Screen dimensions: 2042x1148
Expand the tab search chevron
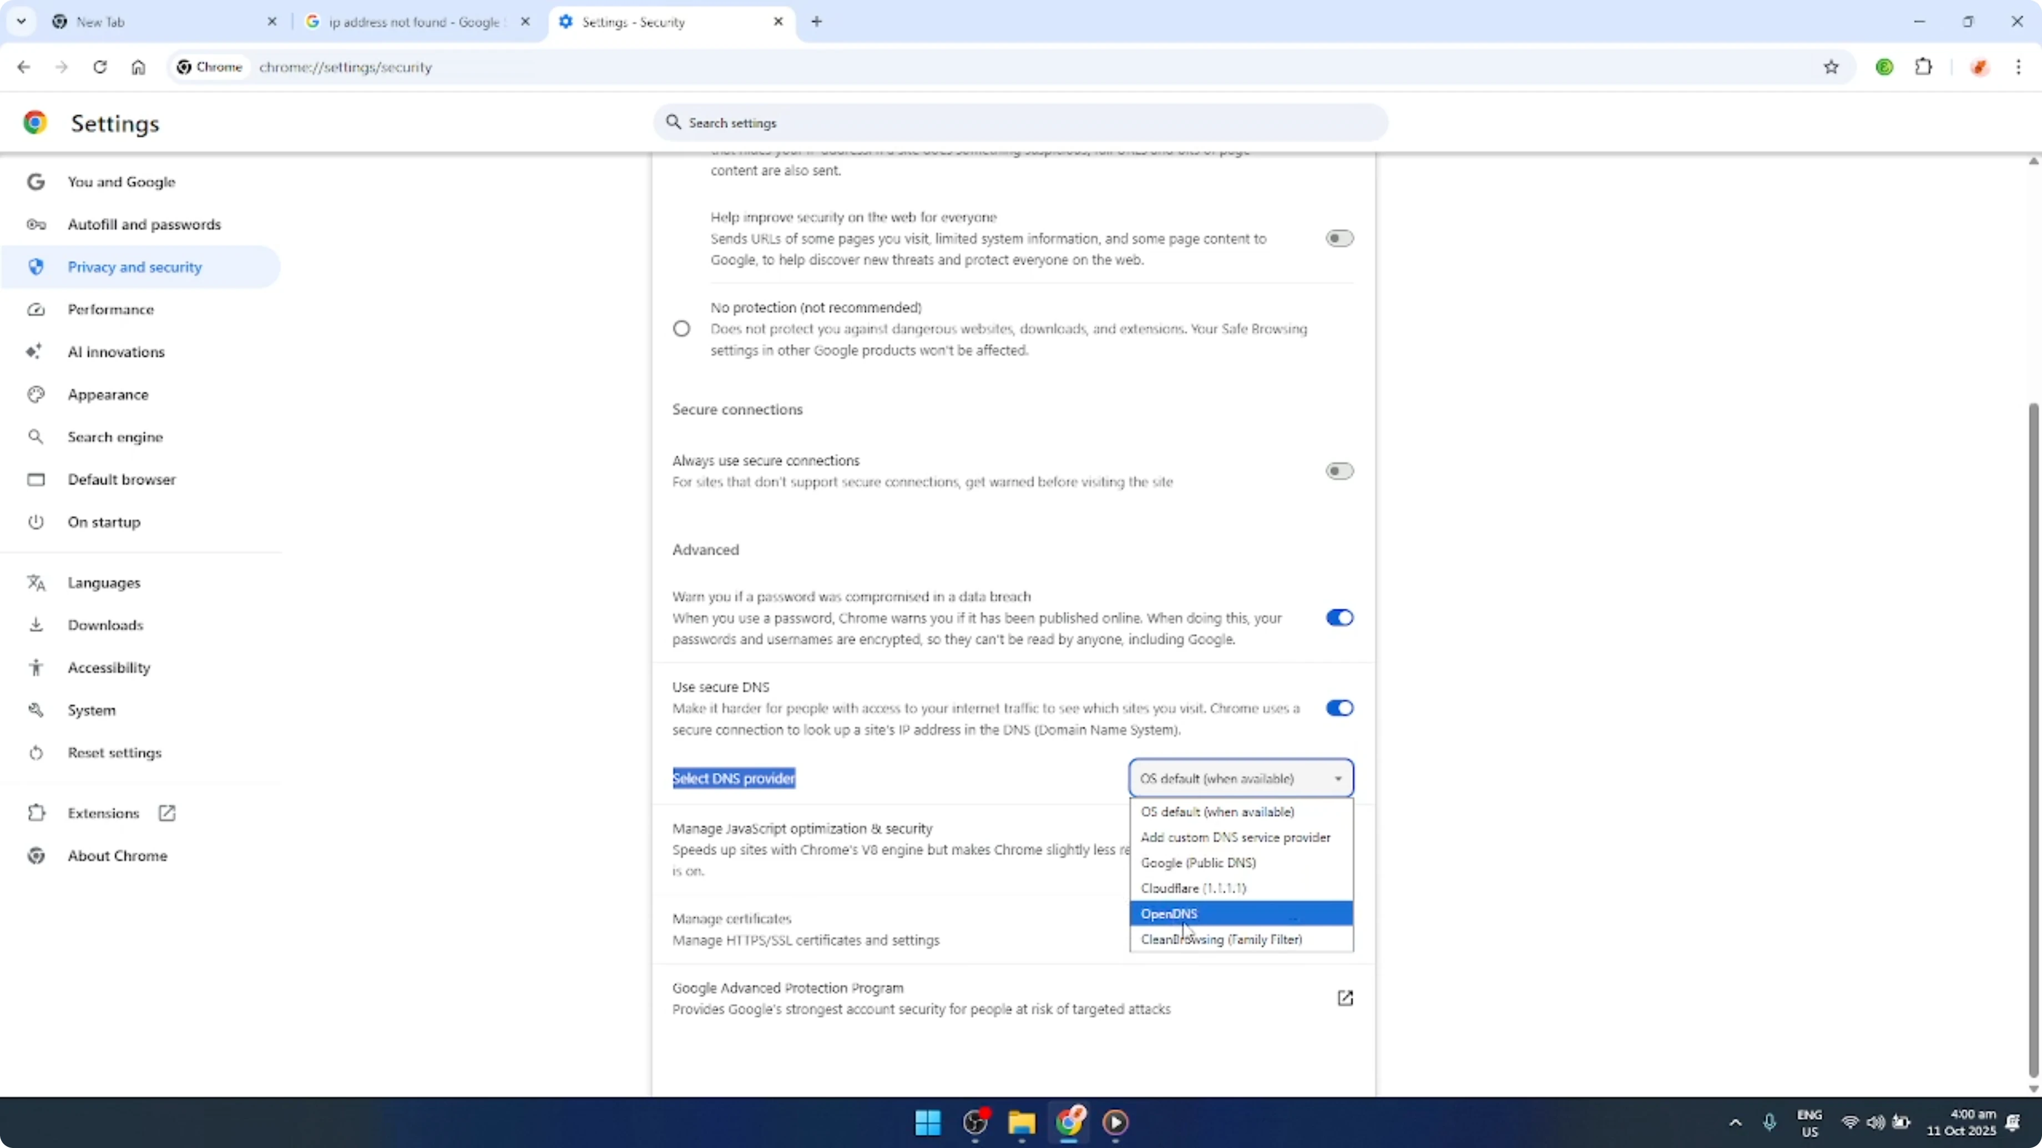click(x=22, y=22)
